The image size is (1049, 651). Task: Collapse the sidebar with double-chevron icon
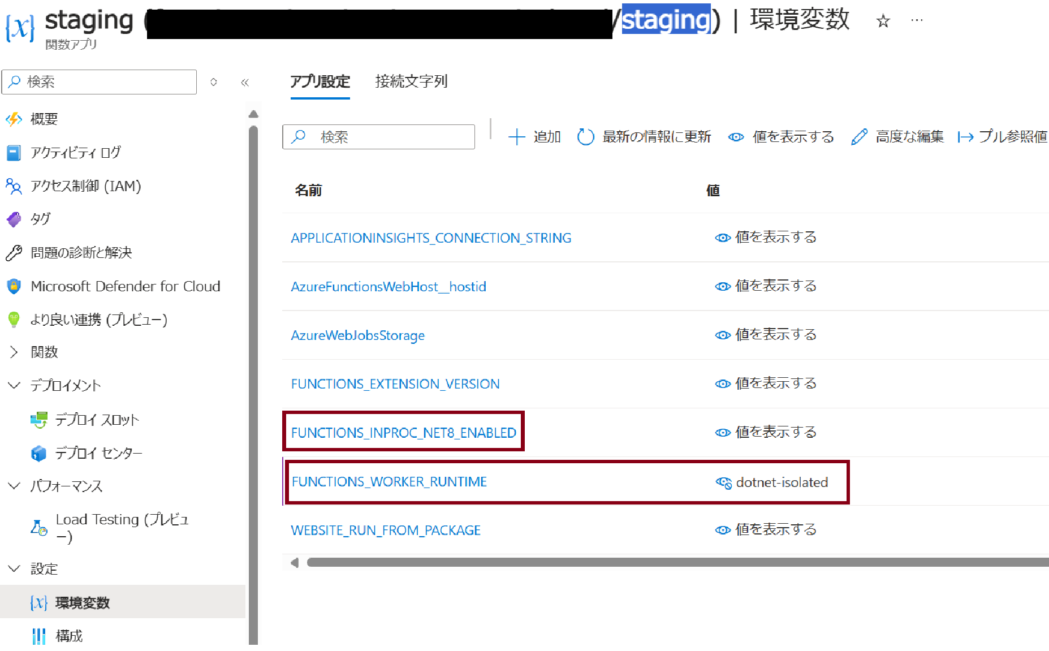pyautogui.click(x=245, y=83)
